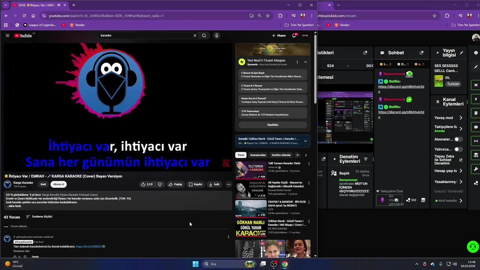The image size is (480, 270).
Task: Click info icon in Kick right sidebar
Action: click(476, 53)
